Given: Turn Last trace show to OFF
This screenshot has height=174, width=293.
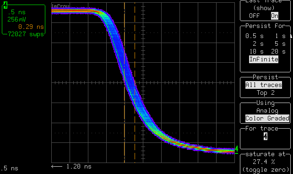Looking at the screenshot, I should tap(255, 16).
